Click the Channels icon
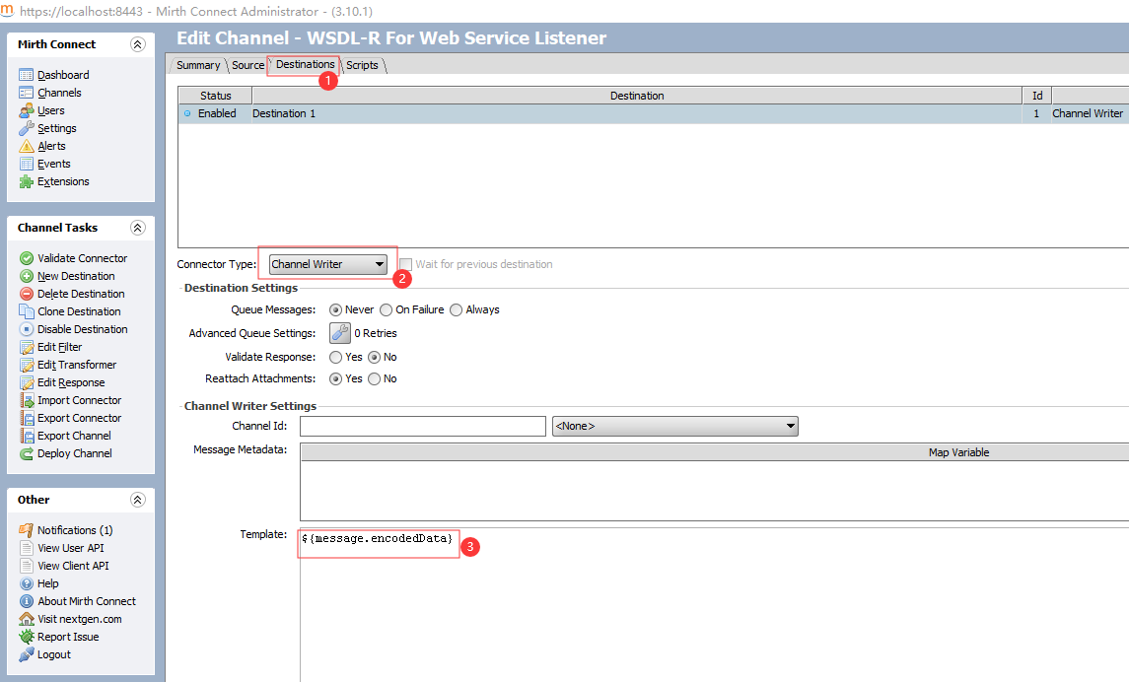This screenshot has height=682, width=1129. point(26,93)
